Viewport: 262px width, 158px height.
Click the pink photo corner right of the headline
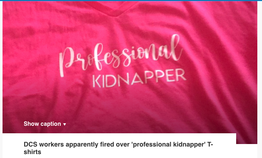247,139
